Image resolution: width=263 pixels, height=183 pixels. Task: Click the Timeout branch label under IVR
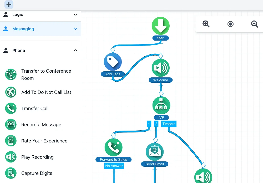[169, 124]
